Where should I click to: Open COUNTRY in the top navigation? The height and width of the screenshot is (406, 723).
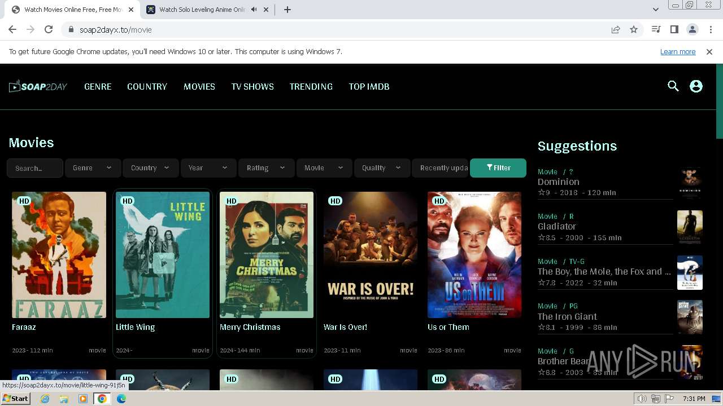coord(147,86)
